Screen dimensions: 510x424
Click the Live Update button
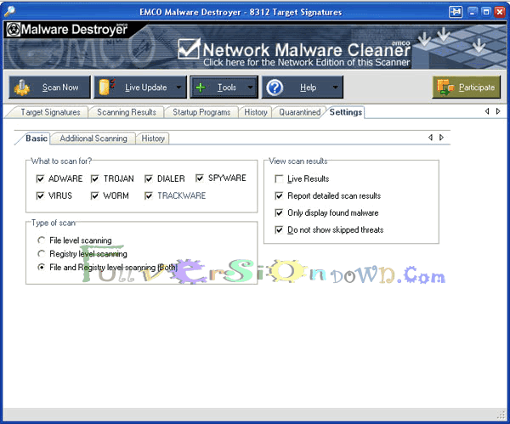pyautogui.click(x=140, y=88)
